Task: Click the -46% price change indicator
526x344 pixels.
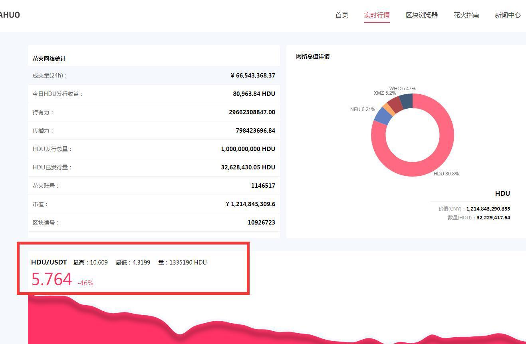Action: (x=85, y=283)
